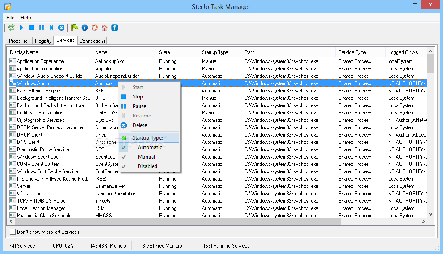Open the File menu
The height and width of the screenshot is (254, 443).
10,18
